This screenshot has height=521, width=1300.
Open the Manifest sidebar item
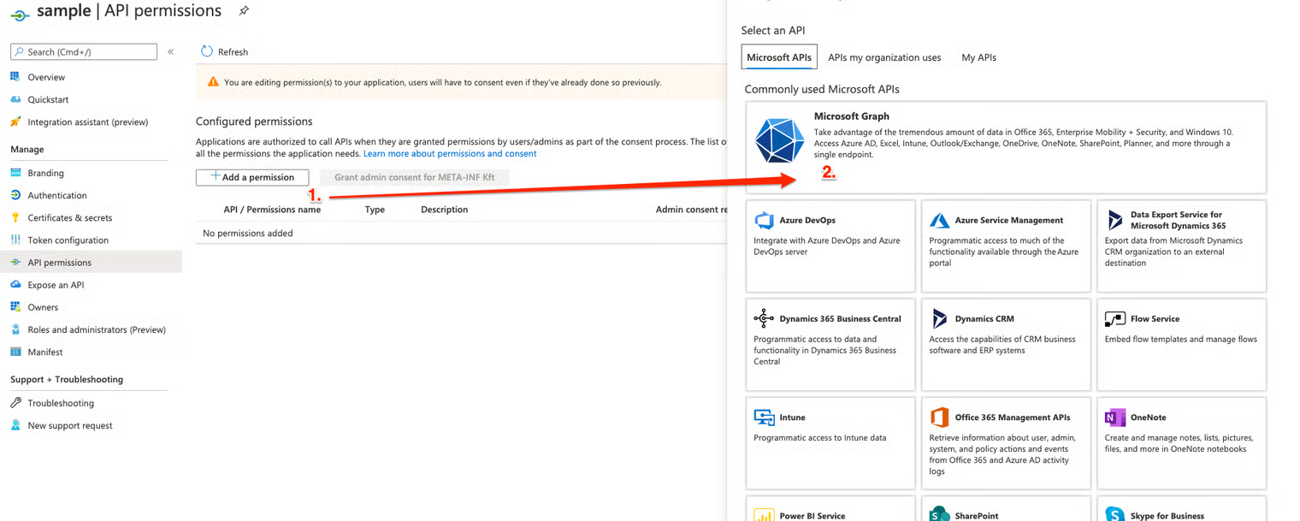(44, 352)
